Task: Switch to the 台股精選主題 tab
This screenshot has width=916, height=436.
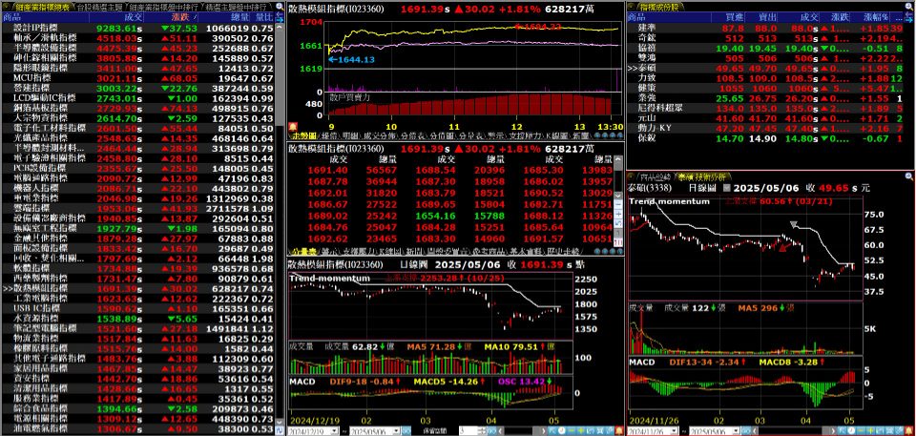Action: (x=99, y=7)
